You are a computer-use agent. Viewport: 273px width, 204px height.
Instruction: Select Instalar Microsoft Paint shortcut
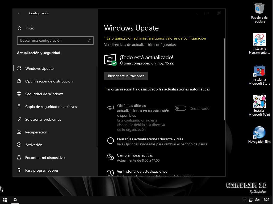(x=259, y=106)
